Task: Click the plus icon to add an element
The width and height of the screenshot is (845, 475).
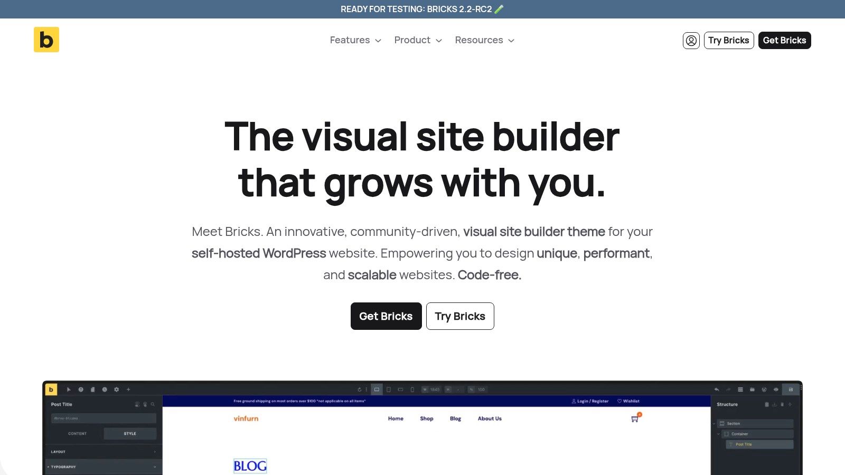Action: point(128,389)
